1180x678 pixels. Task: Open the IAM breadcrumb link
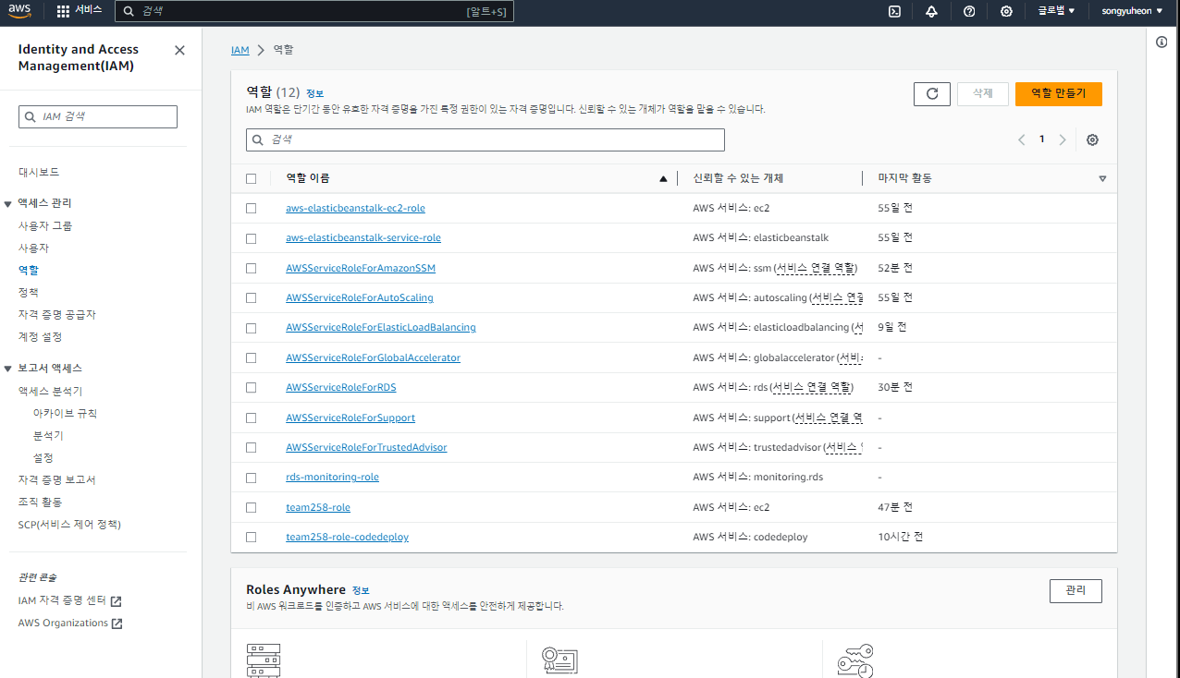[240, 50]
